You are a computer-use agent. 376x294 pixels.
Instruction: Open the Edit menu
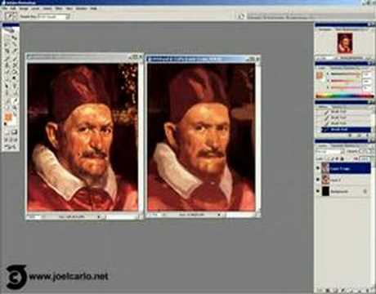(13, 8)
